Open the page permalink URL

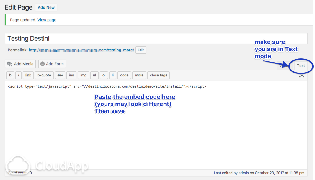coord(81,50)
